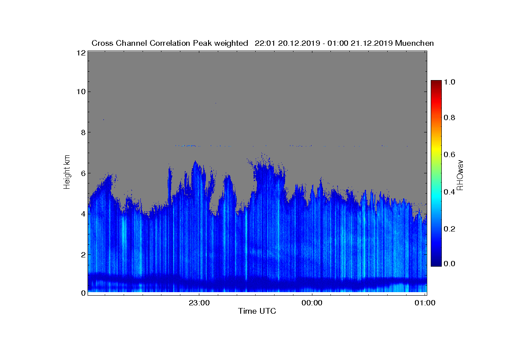Click the tall cloud peak near 6.8 km
This screenshot has width=528, height=352.
(x=263, y=155)
